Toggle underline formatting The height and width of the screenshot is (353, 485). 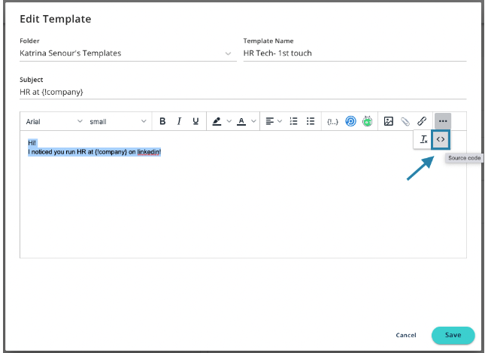196,121
